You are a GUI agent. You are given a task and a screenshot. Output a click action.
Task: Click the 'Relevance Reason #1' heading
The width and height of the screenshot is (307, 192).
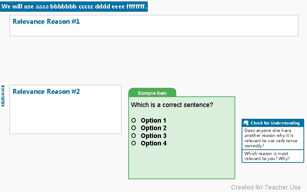click(46, 21)
